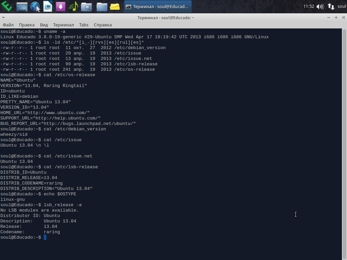Click the VERSION="13.04, Raring Ringtail" line
This screenshot has width=347, height=260.
point(44,86)
